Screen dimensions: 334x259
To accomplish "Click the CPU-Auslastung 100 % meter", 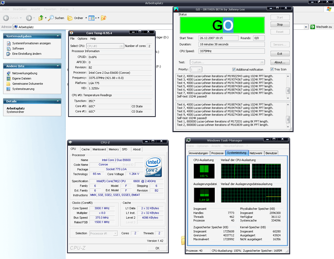I will (x=204, y=171).
